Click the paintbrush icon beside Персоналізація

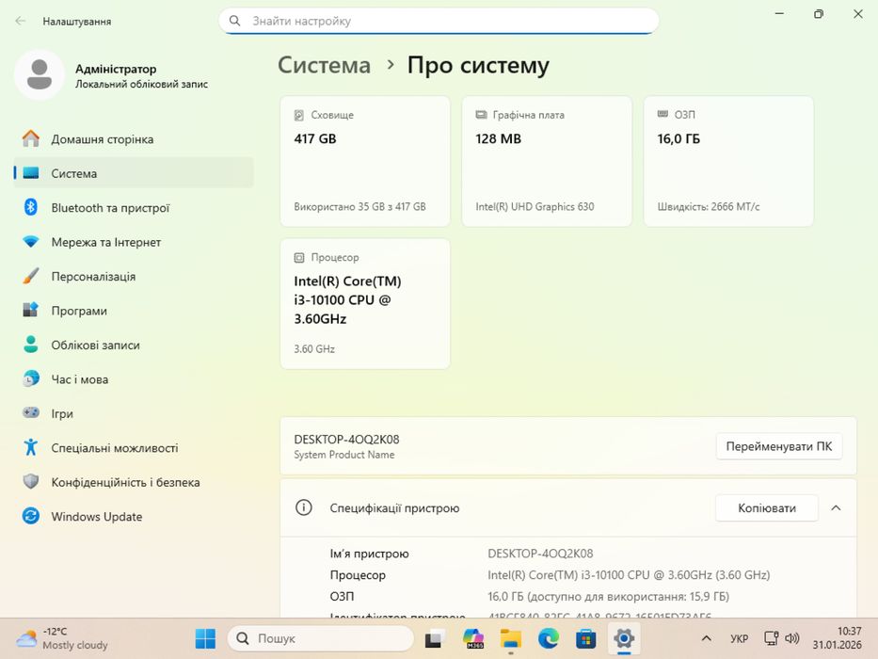point(31,276)
